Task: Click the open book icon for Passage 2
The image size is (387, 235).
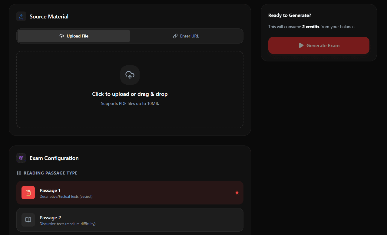Action: pos(28,220)
